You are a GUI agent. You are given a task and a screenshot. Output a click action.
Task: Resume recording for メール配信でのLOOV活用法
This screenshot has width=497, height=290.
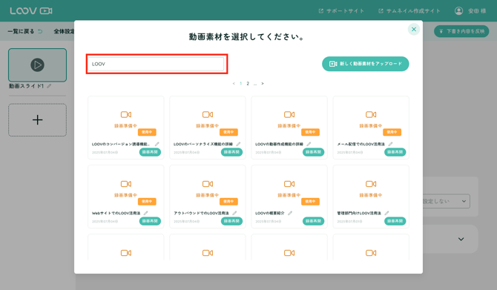pyautogui.click(x=395, y=152)
